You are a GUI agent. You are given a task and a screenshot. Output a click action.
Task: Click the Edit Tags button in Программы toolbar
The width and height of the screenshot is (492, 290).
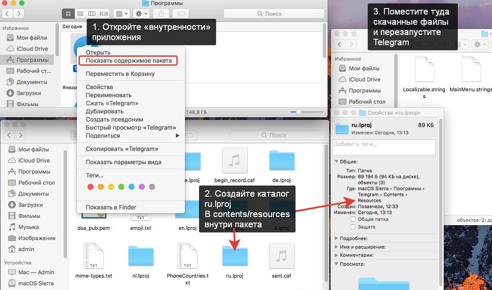tap(181, 14)
